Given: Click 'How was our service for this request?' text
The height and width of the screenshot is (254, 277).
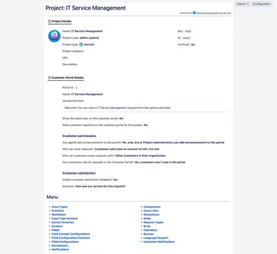Looking at the screenshot, I should pos(100,186).
